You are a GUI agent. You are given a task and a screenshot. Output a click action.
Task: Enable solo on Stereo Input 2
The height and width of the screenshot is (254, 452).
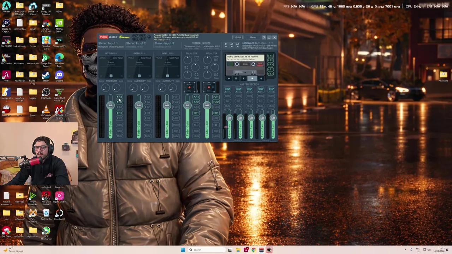pyautogui.click(x=148, y=131)
